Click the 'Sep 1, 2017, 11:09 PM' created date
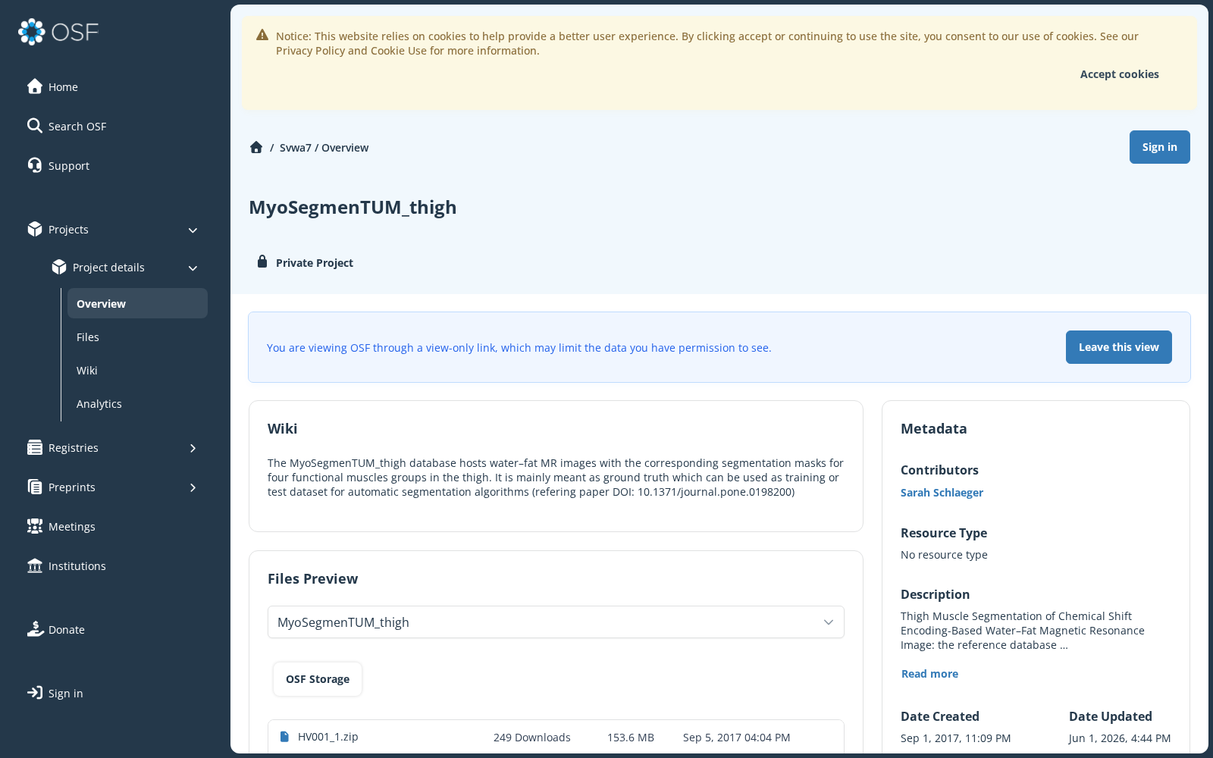This screenshot has height=758, width=1213. click(x=955, y=738)
